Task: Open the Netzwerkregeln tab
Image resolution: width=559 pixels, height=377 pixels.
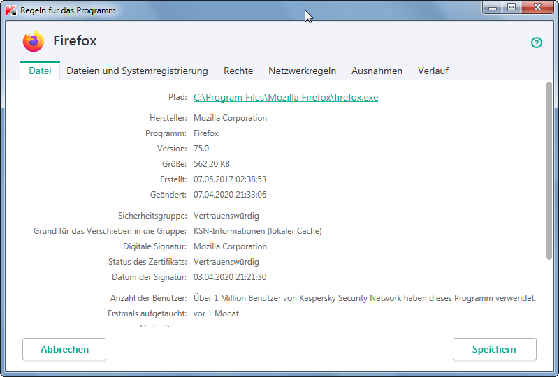Action: coord(302,71)
